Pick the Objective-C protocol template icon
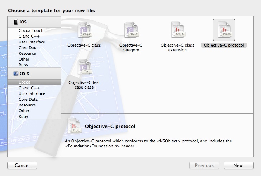Viewport: 261px width, 176px height. [x=224, y=30]
